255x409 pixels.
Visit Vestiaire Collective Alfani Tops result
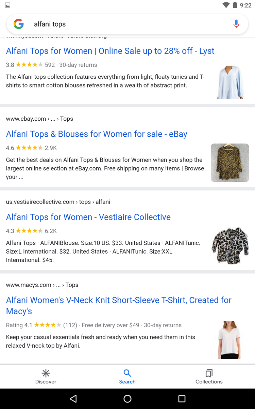tap(88, 217)
